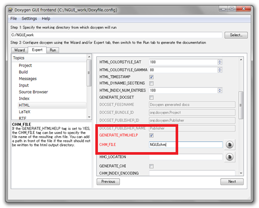Open the File menu

coord(13,19)
